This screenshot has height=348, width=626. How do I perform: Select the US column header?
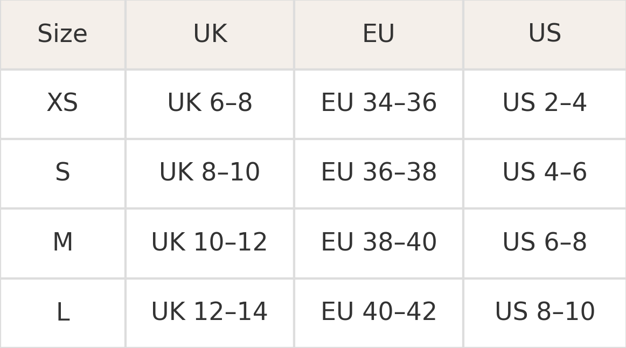click(x=545, y=34)
